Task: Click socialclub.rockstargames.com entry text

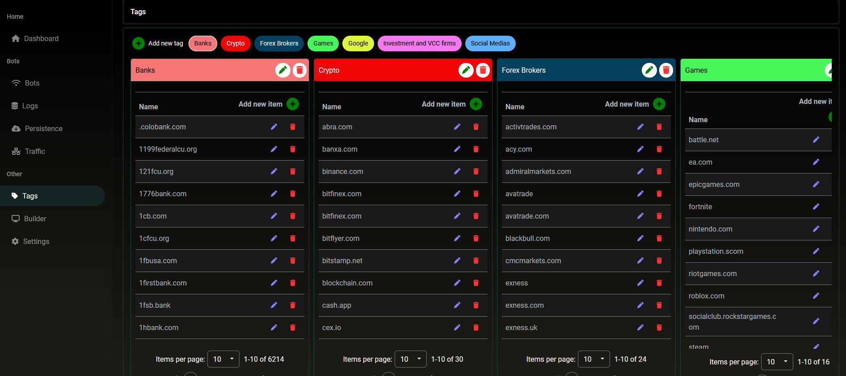Action: tap(732, 322)
